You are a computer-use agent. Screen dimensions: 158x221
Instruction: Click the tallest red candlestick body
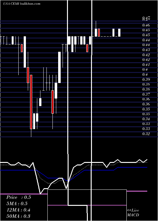coord(31,102)
